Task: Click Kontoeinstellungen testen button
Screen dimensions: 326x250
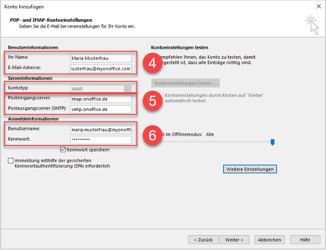Action: coord(185,83)
